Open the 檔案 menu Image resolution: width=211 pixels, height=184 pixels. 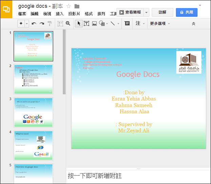[x=22, y=14]
